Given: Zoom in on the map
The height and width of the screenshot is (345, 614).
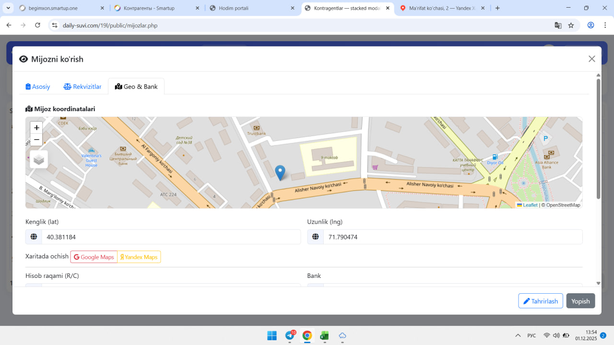Looking at the screenshot, I should [x=36, y=128].
